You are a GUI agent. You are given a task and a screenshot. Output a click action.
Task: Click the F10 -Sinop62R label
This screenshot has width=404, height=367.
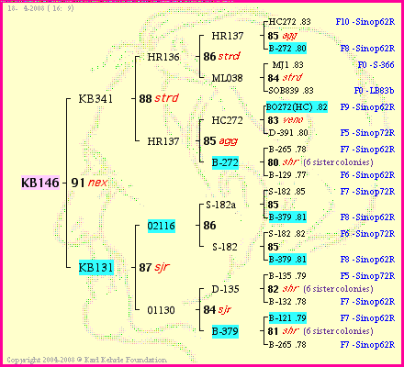(365, 22)
